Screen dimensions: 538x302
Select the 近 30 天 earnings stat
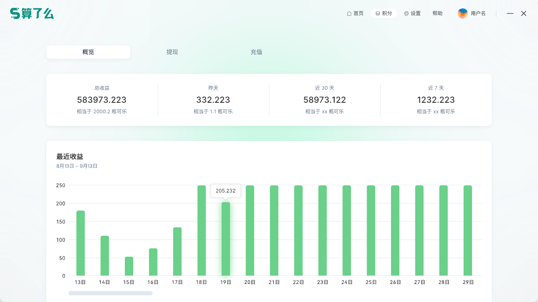[x=324, y=100]
